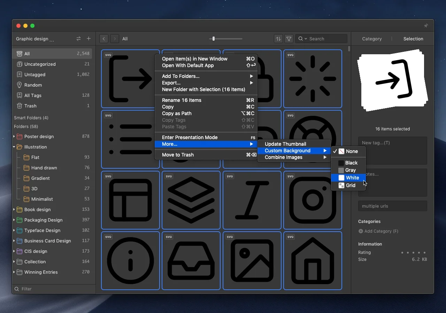Click the plus icon to add library

[x=89, y=39]
